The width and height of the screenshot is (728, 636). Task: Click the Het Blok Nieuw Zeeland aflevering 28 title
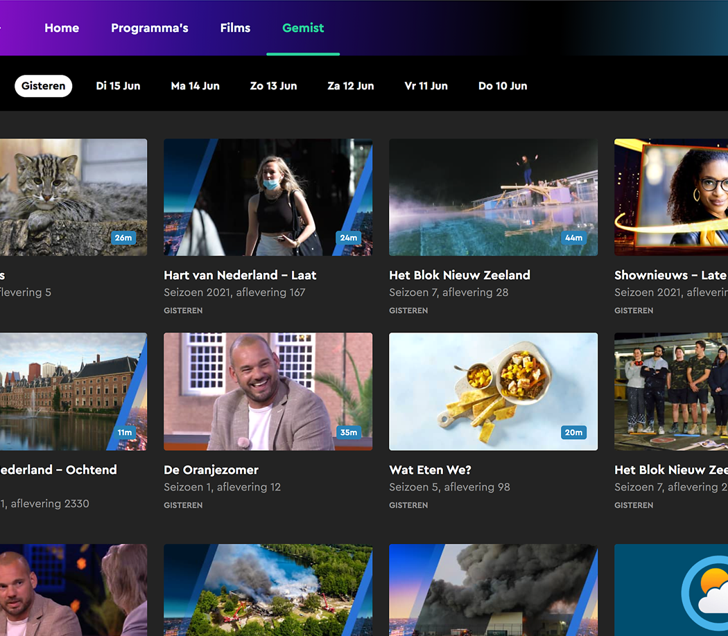click(460, 275)
